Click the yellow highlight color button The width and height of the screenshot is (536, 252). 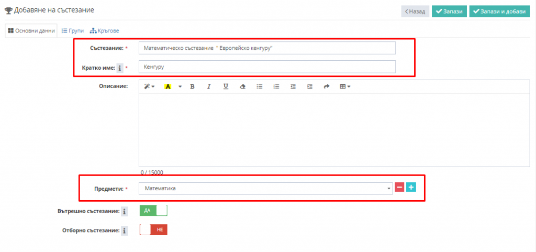[168, 87]
